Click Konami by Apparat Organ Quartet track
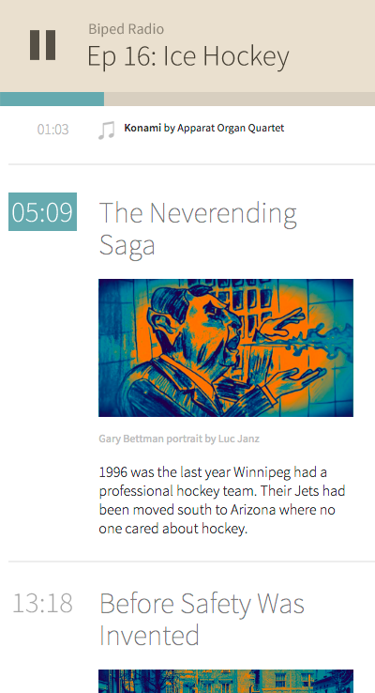The width and height of the screenshot is (375, 693). click(204, 128)
